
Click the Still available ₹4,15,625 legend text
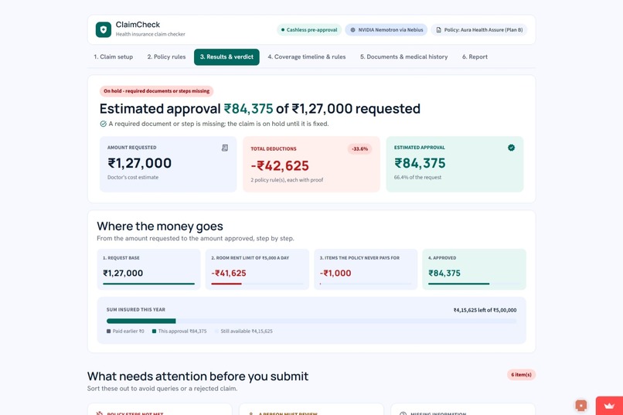click(x=247, y=332)
